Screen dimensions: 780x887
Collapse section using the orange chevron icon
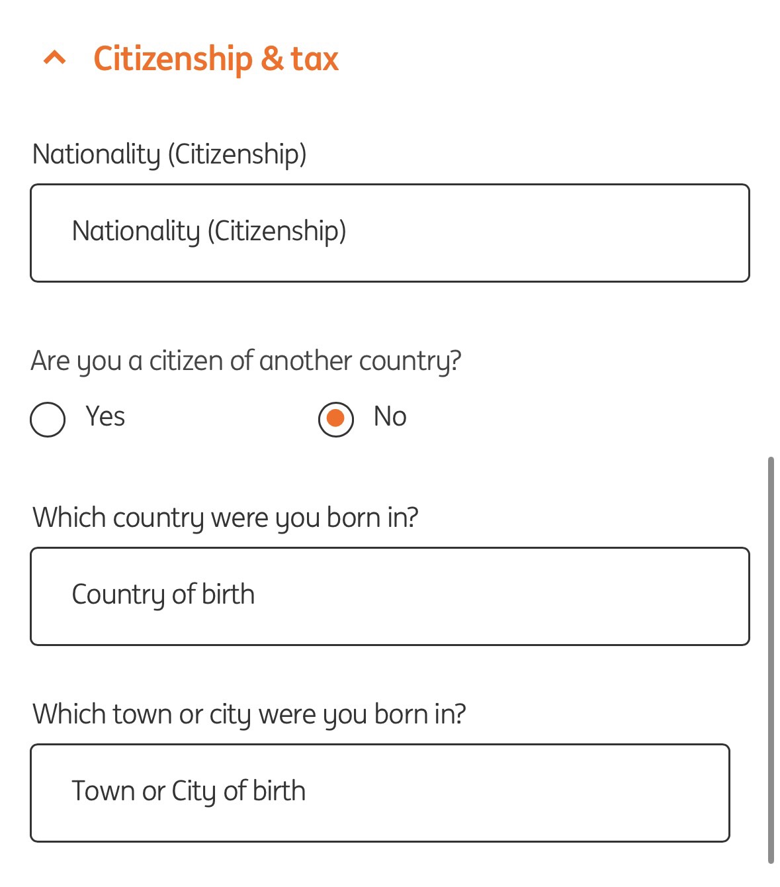pyautogui.click(x=54, y=58)
